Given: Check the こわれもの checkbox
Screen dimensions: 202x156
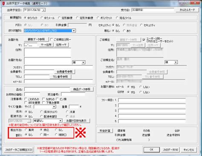Looking at the screenshot, I should [x=26, y=99].
